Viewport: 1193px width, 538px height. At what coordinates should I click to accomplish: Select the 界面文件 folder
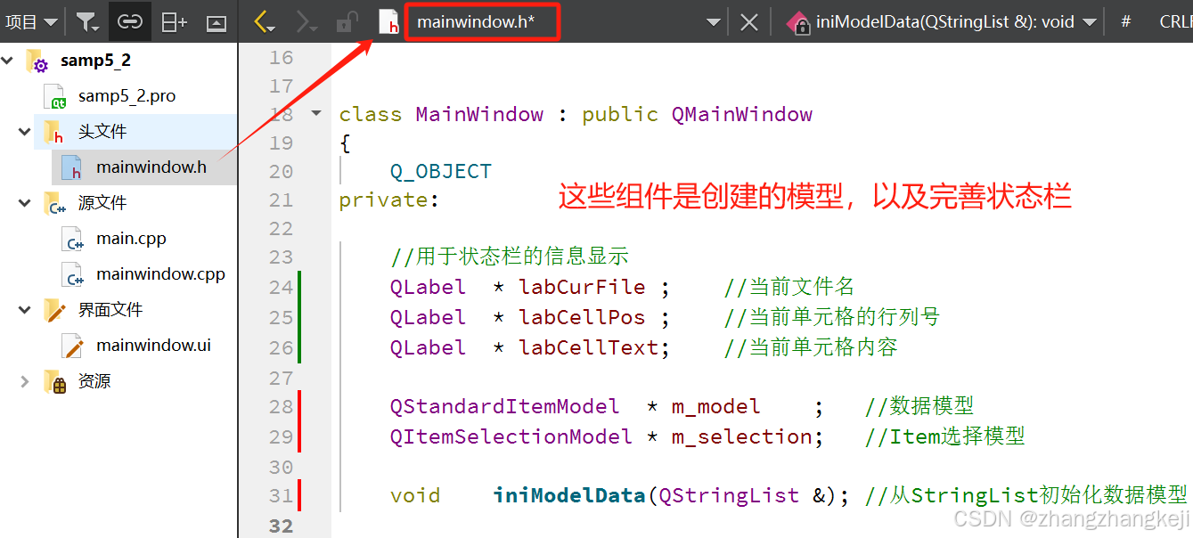point(110,310)
